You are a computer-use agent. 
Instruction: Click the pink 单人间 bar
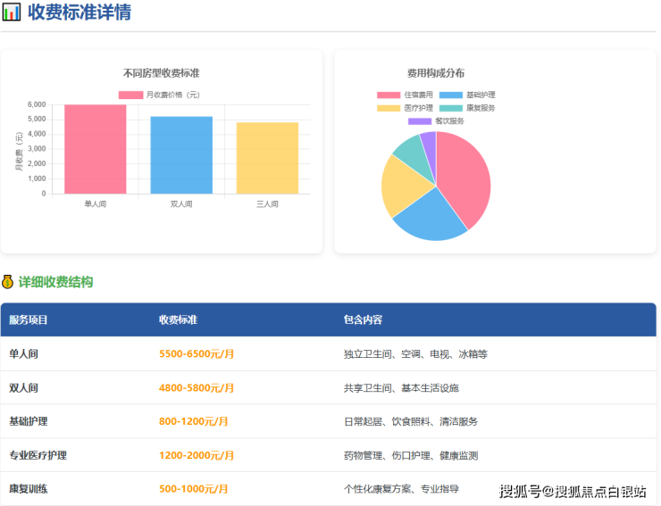pos(95,149)
